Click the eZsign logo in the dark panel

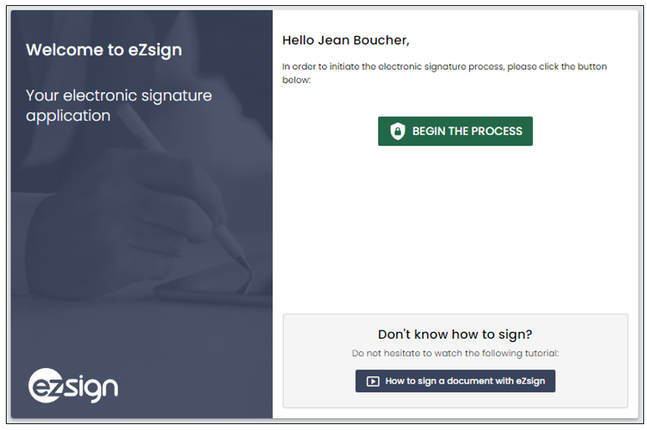(x=73, y=385)
